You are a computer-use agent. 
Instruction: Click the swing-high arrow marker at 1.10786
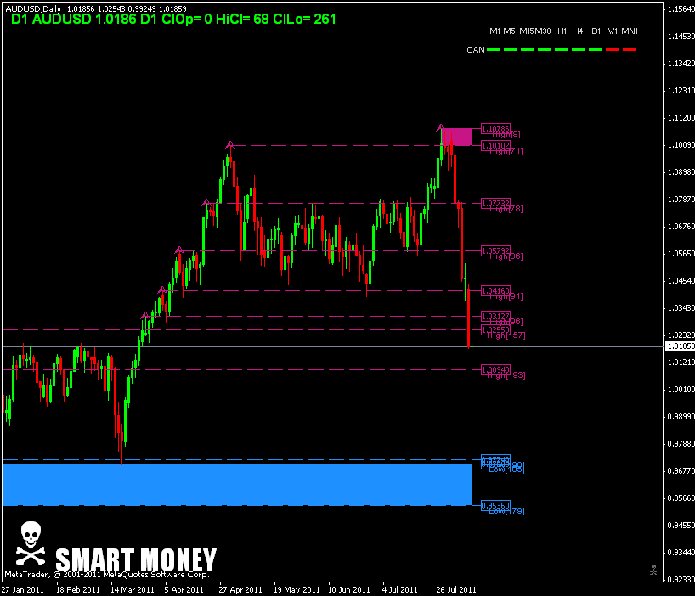(440, 127)
